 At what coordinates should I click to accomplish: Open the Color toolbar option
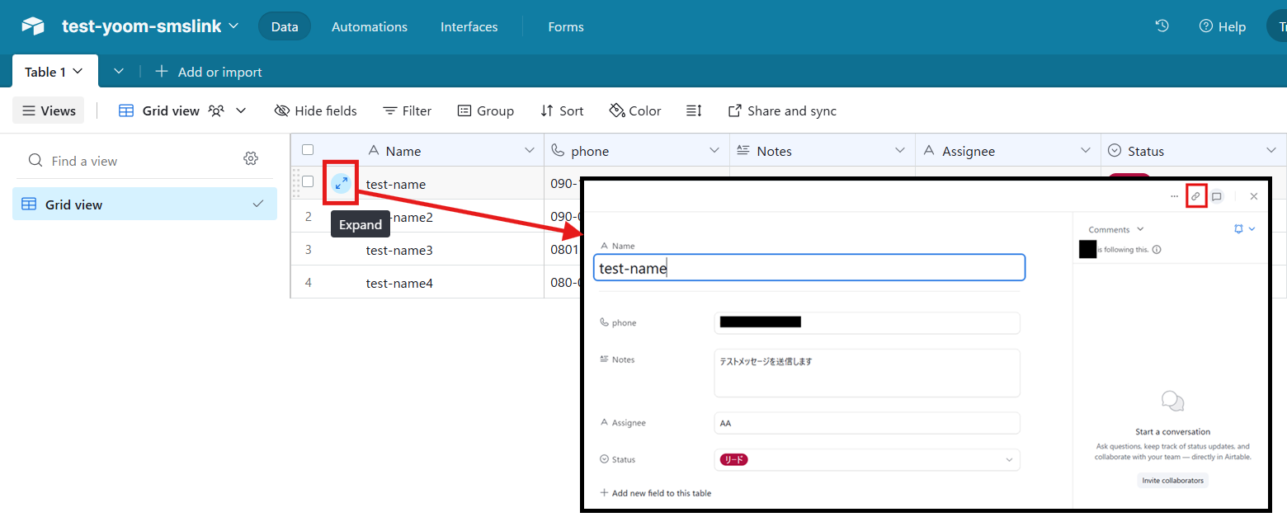pyautogui.click(x=635, y=110)
